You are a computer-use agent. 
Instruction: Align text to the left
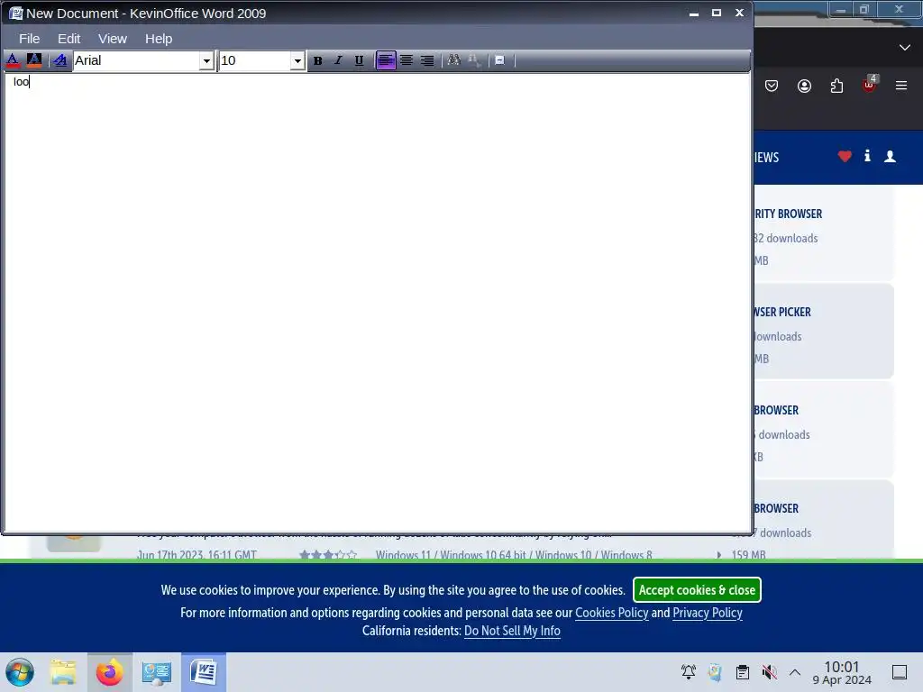[386, 60]
